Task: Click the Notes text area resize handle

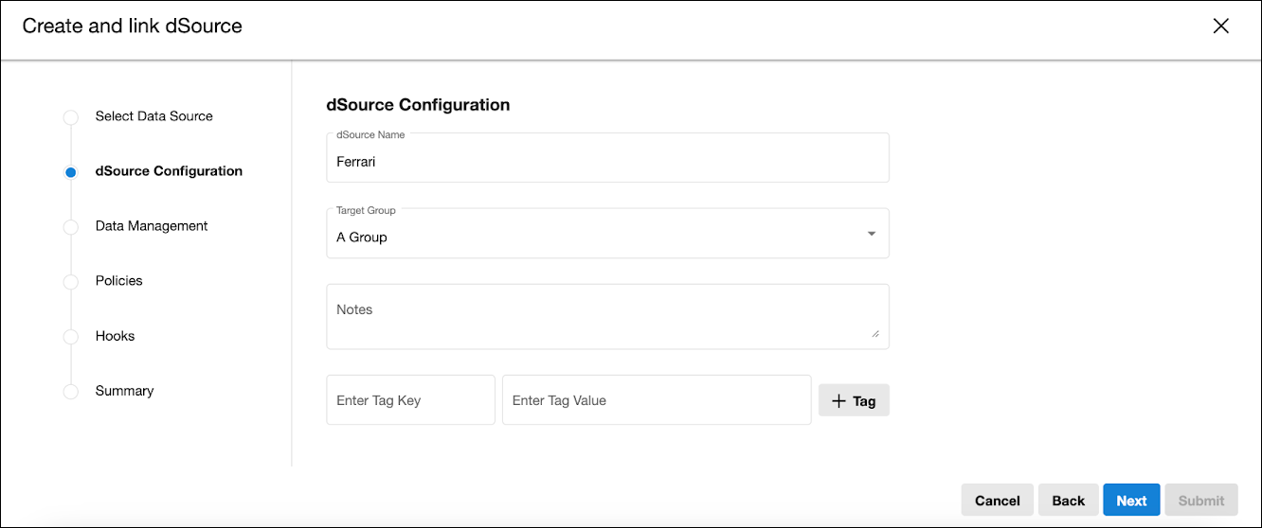Action: click(874, 334)
